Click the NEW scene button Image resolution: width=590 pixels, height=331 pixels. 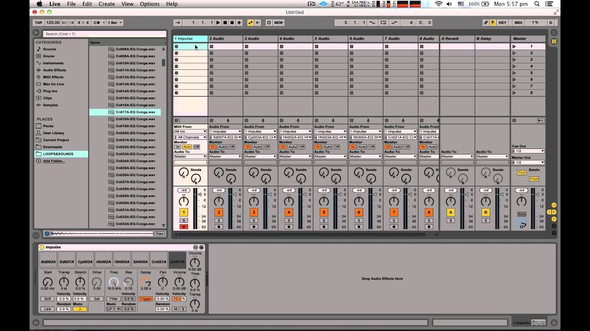point(278,23)
